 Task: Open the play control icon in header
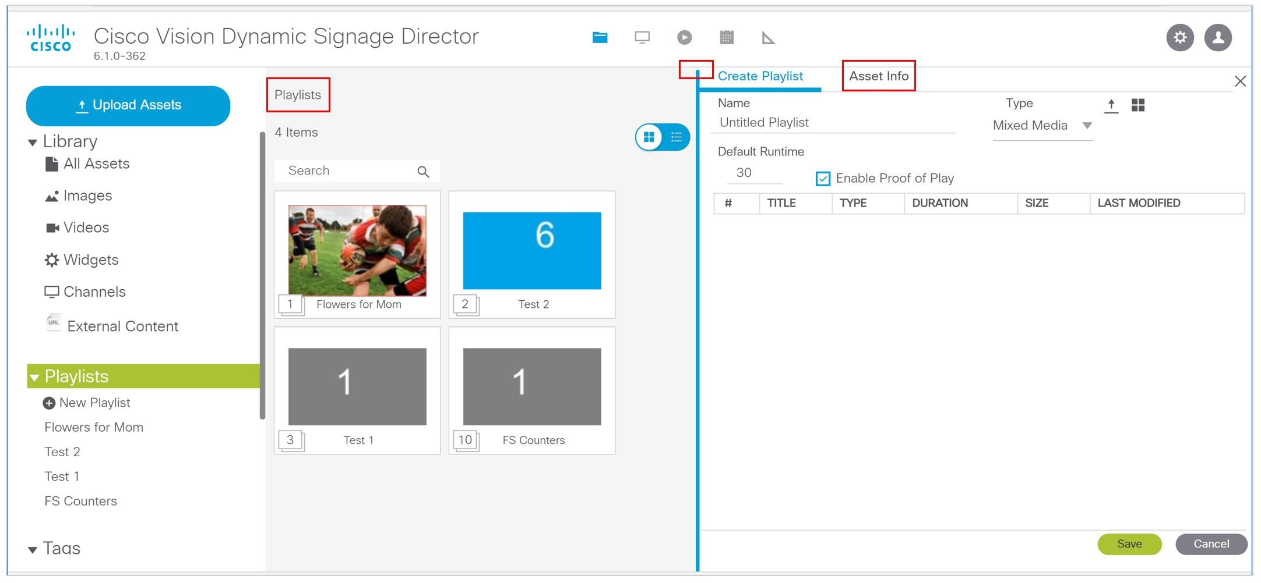[x=685, y=38]
